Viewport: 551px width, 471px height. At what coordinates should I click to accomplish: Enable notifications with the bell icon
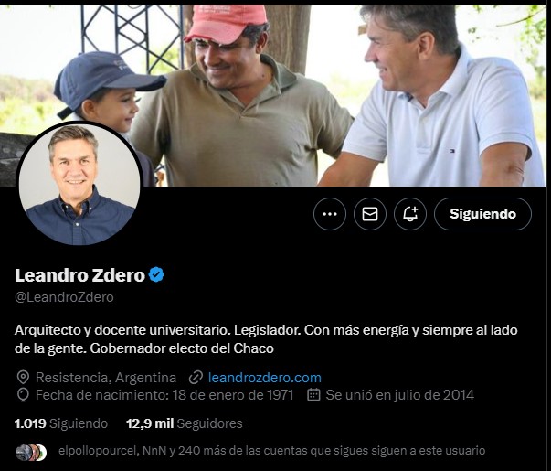point(410,214)
